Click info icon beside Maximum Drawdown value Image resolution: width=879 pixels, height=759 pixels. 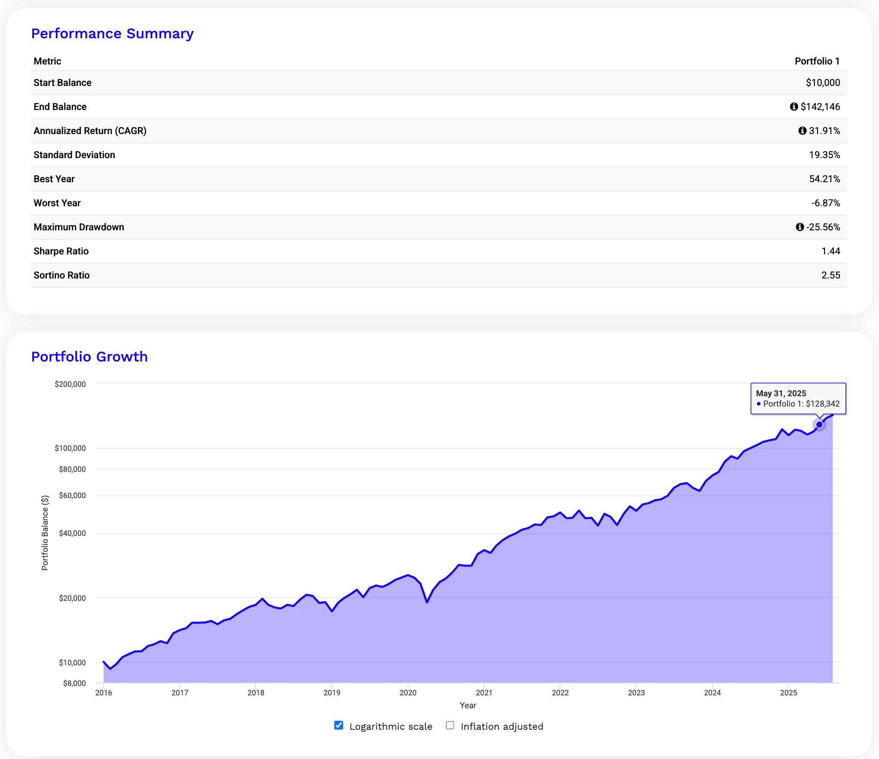click(x=800, y=227)
